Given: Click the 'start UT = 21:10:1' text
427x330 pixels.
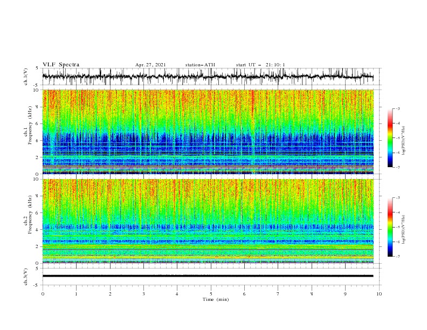Looking at the screenshot, I should 260,65.
